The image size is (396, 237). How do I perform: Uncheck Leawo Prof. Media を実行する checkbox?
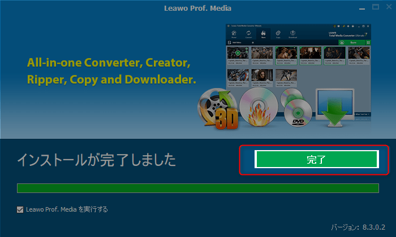[20, 209]
